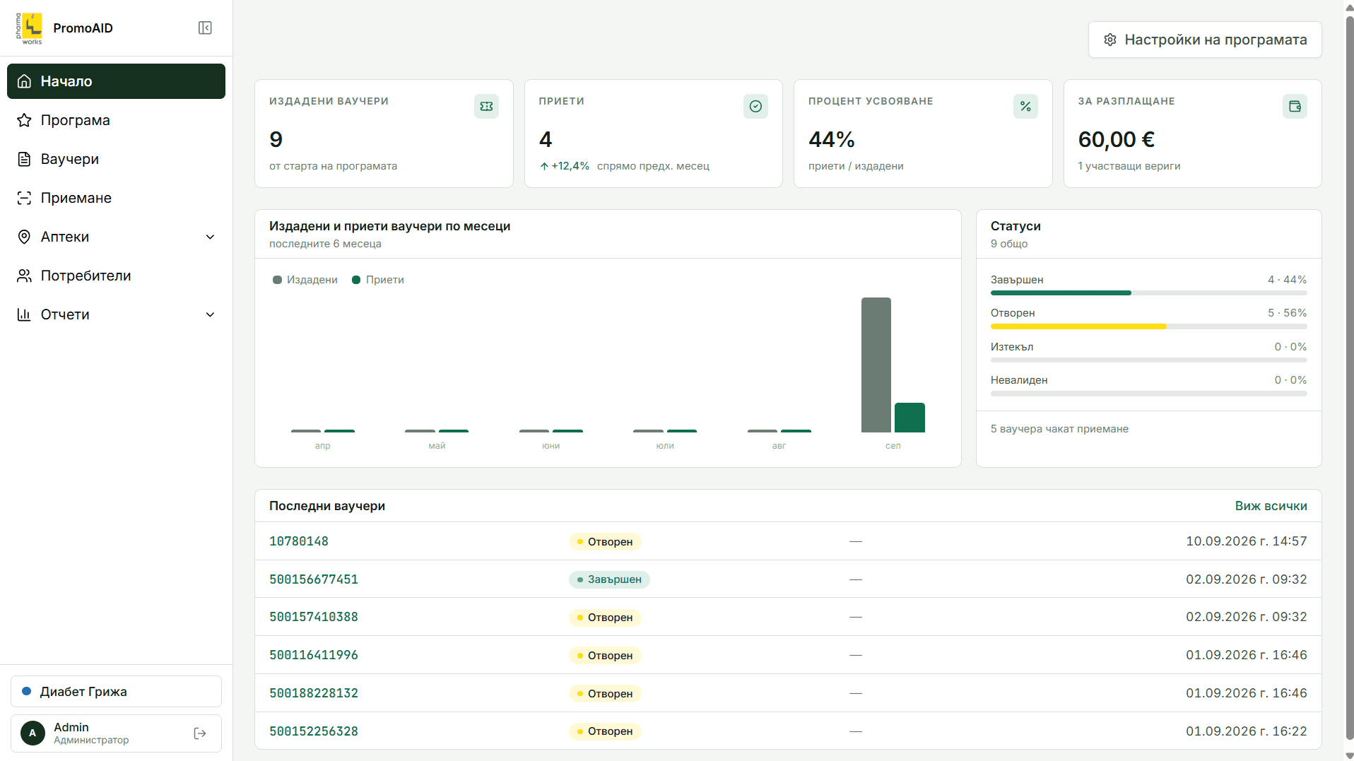1354x761 pixels.
Task: Click the tall gray September bar
Action: coord(876,365)
